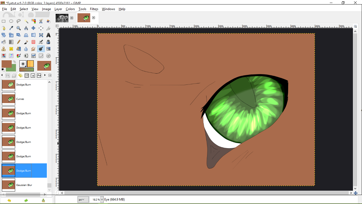Choose the Zoom magnifier tool
This screenshot has height=204, width=362.
tap(19, 28)
